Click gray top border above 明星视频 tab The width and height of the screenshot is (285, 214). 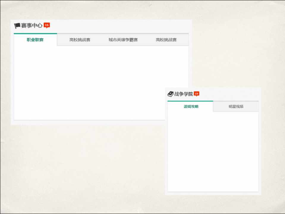[x=236, y=101]
